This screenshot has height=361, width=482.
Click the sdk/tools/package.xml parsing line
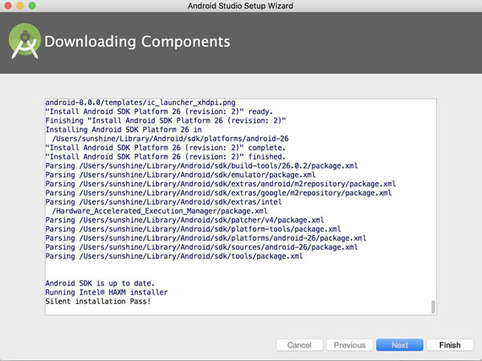click(174, 257)
